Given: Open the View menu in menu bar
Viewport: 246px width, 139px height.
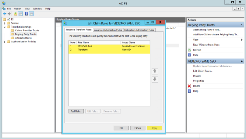Looking at the screenshot, I should (27, 9).
